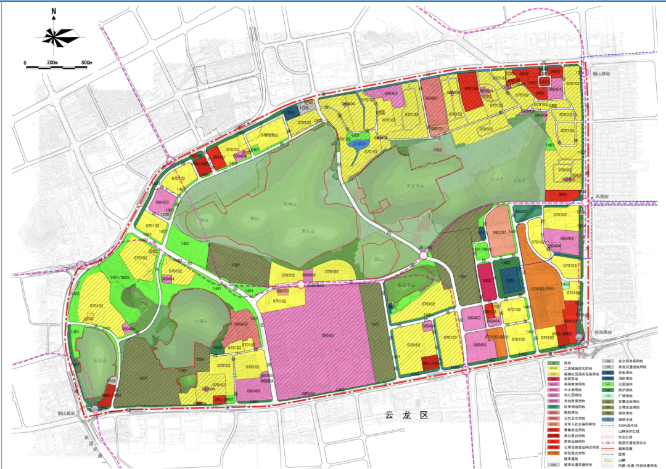
Task: Click the 城市轨道交通用地 legend text
Action: point(578,465)
